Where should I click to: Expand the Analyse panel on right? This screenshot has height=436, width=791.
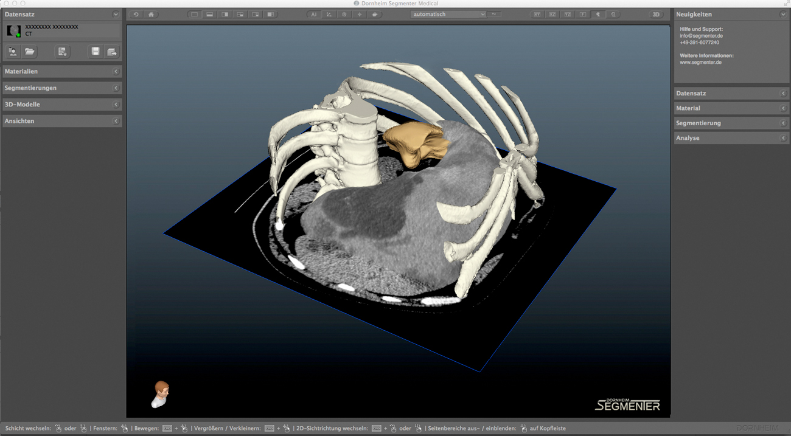731,138
